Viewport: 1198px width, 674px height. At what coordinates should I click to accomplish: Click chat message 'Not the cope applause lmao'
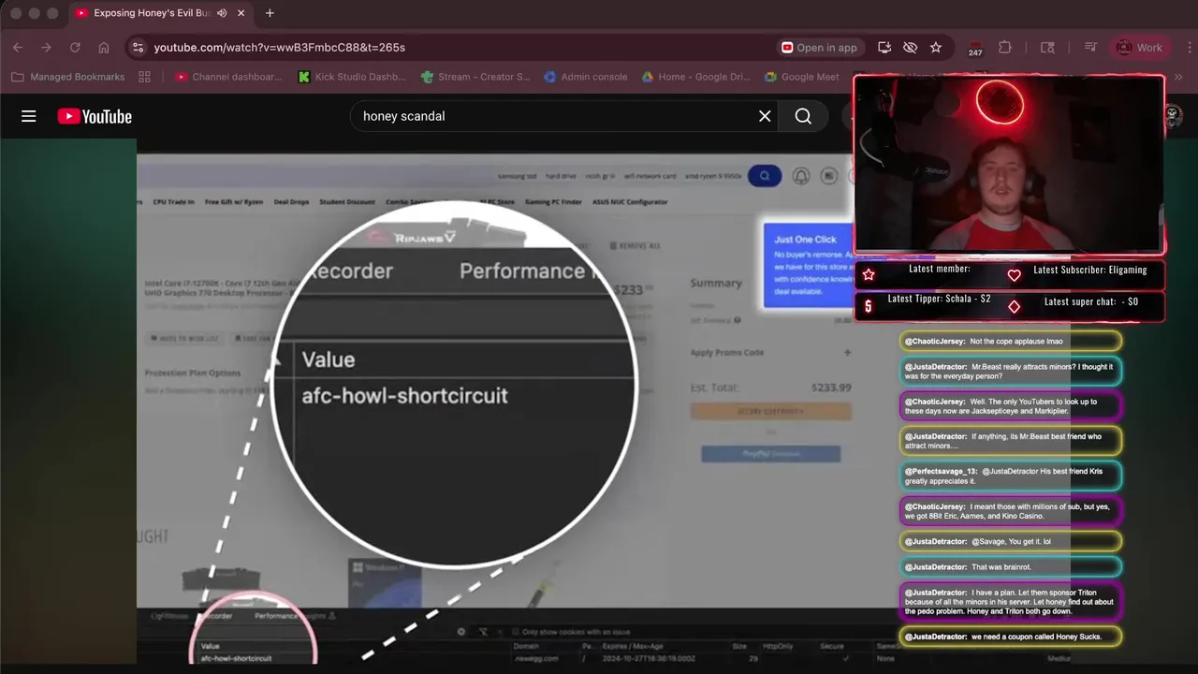[1011, 342]
